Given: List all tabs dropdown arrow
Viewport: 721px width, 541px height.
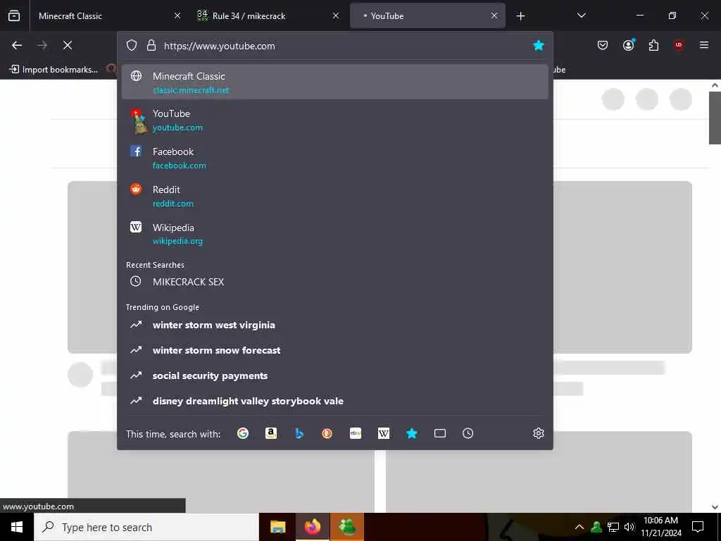Looking at the screenshot, I should click(581, 15).
